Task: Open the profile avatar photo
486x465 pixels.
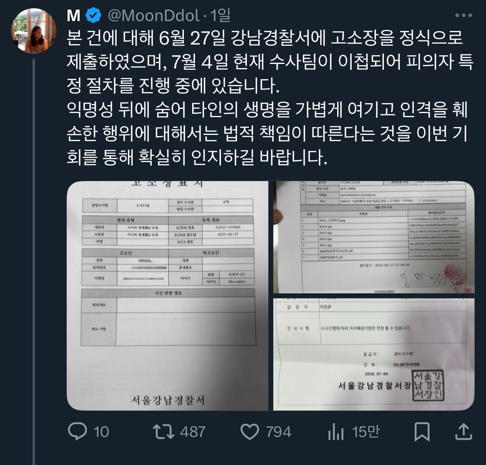Action: tap(34, 31)
